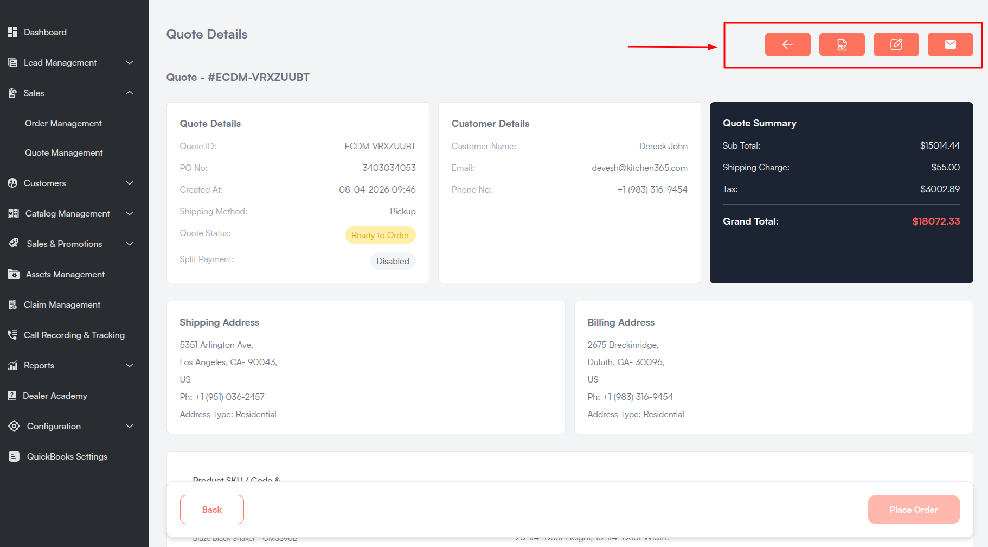Click the Disabled split payment badge

pyautogui.click(x=393, y=261)
